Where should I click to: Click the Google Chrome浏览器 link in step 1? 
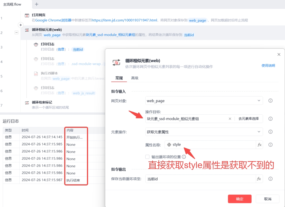53,20
